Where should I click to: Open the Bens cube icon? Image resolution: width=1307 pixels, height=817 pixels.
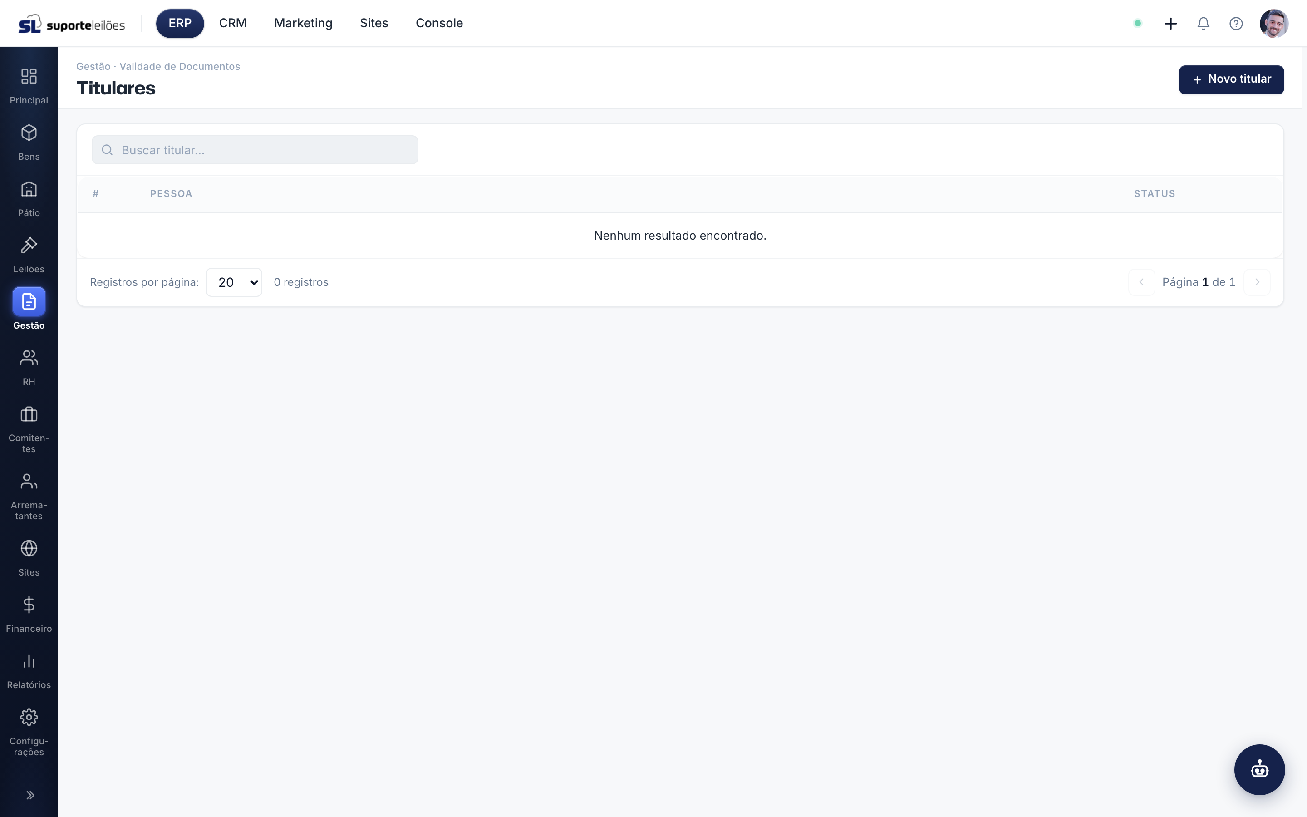(x=29, y=133)
